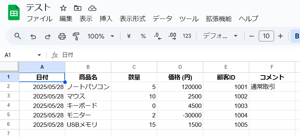The image size is (300, 137).
Task: Click the Google Sheets home icon
Action: tap(14, 13)
